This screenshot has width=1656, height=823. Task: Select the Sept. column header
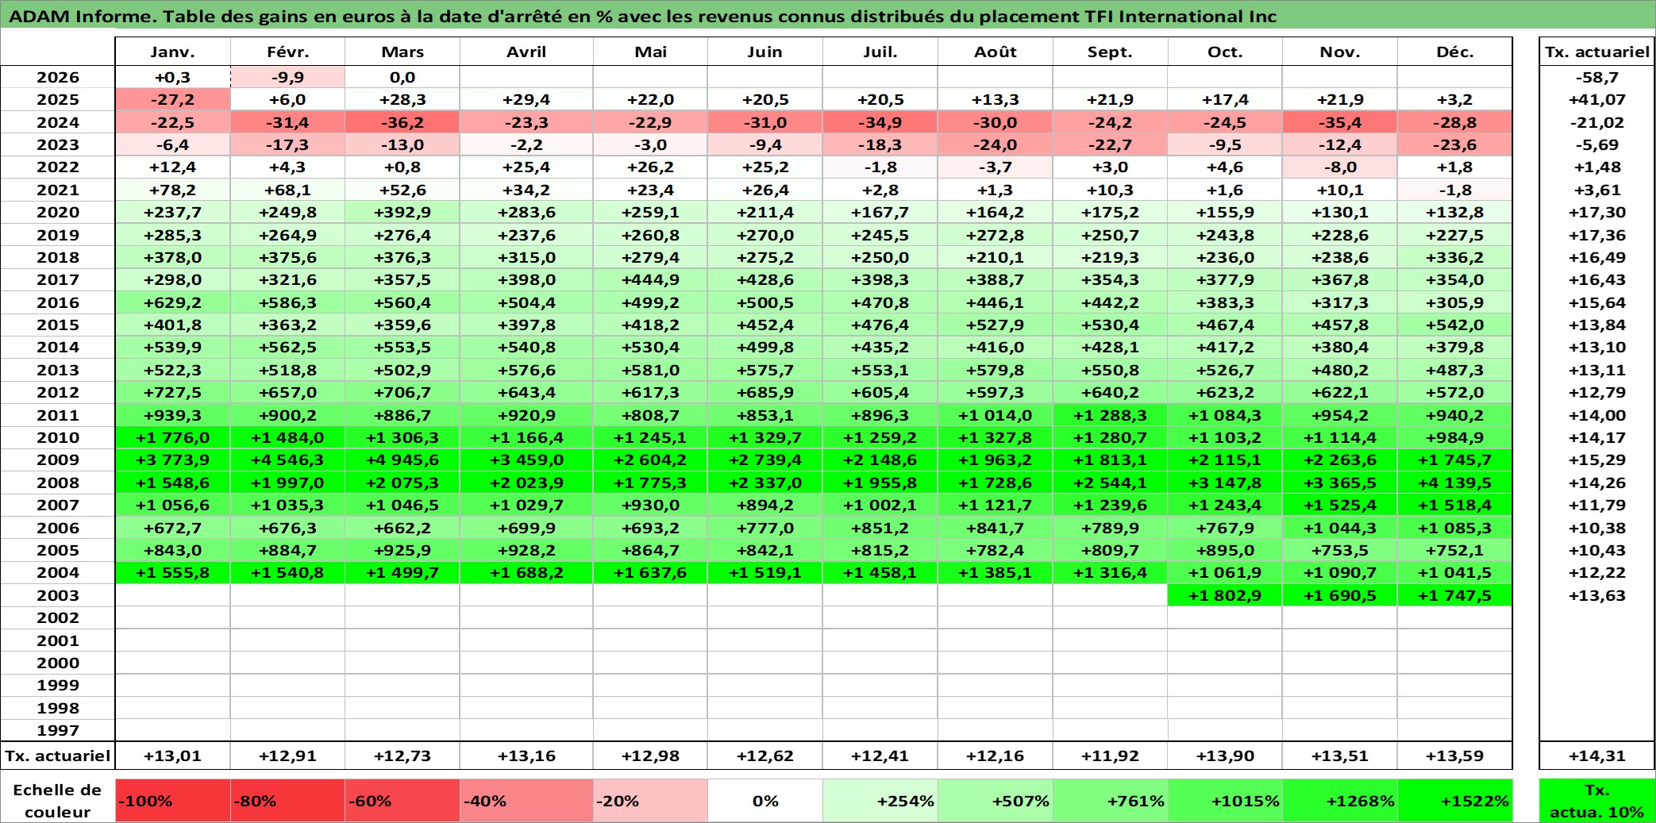point(1110,52)
